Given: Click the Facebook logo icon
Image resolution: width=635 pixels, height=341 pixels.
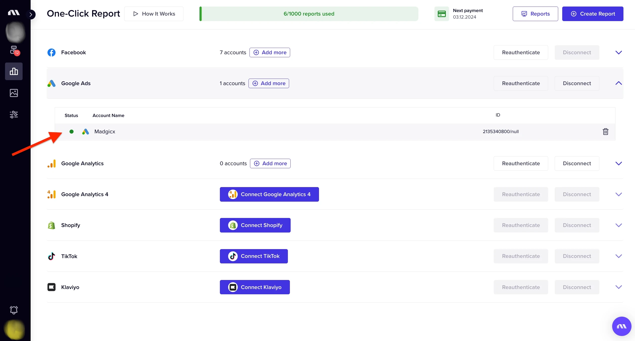Looking at the screenshot, I should 51,52.
